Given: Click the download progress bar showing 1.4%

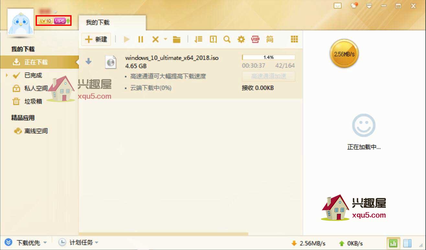Looking at the screenshot, I should tap(268, 57).
